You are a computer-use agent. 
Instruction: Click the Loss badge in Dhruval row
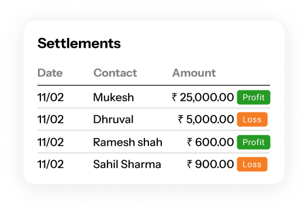252,119
